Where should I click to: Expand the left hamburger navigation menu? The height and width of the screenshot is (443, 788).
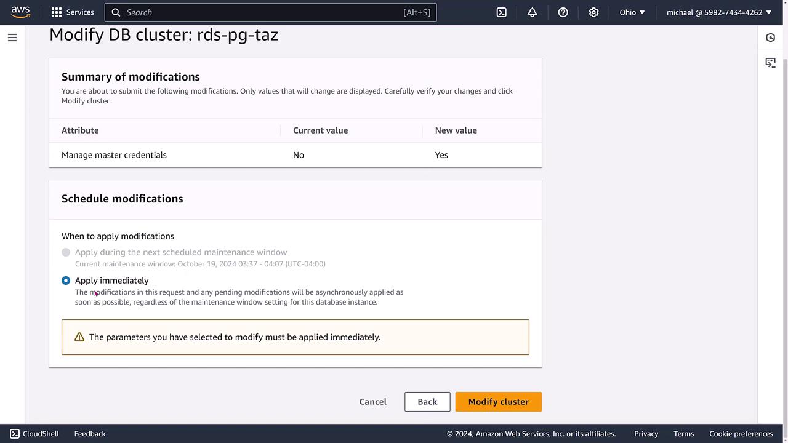click(x=12, y=38)
